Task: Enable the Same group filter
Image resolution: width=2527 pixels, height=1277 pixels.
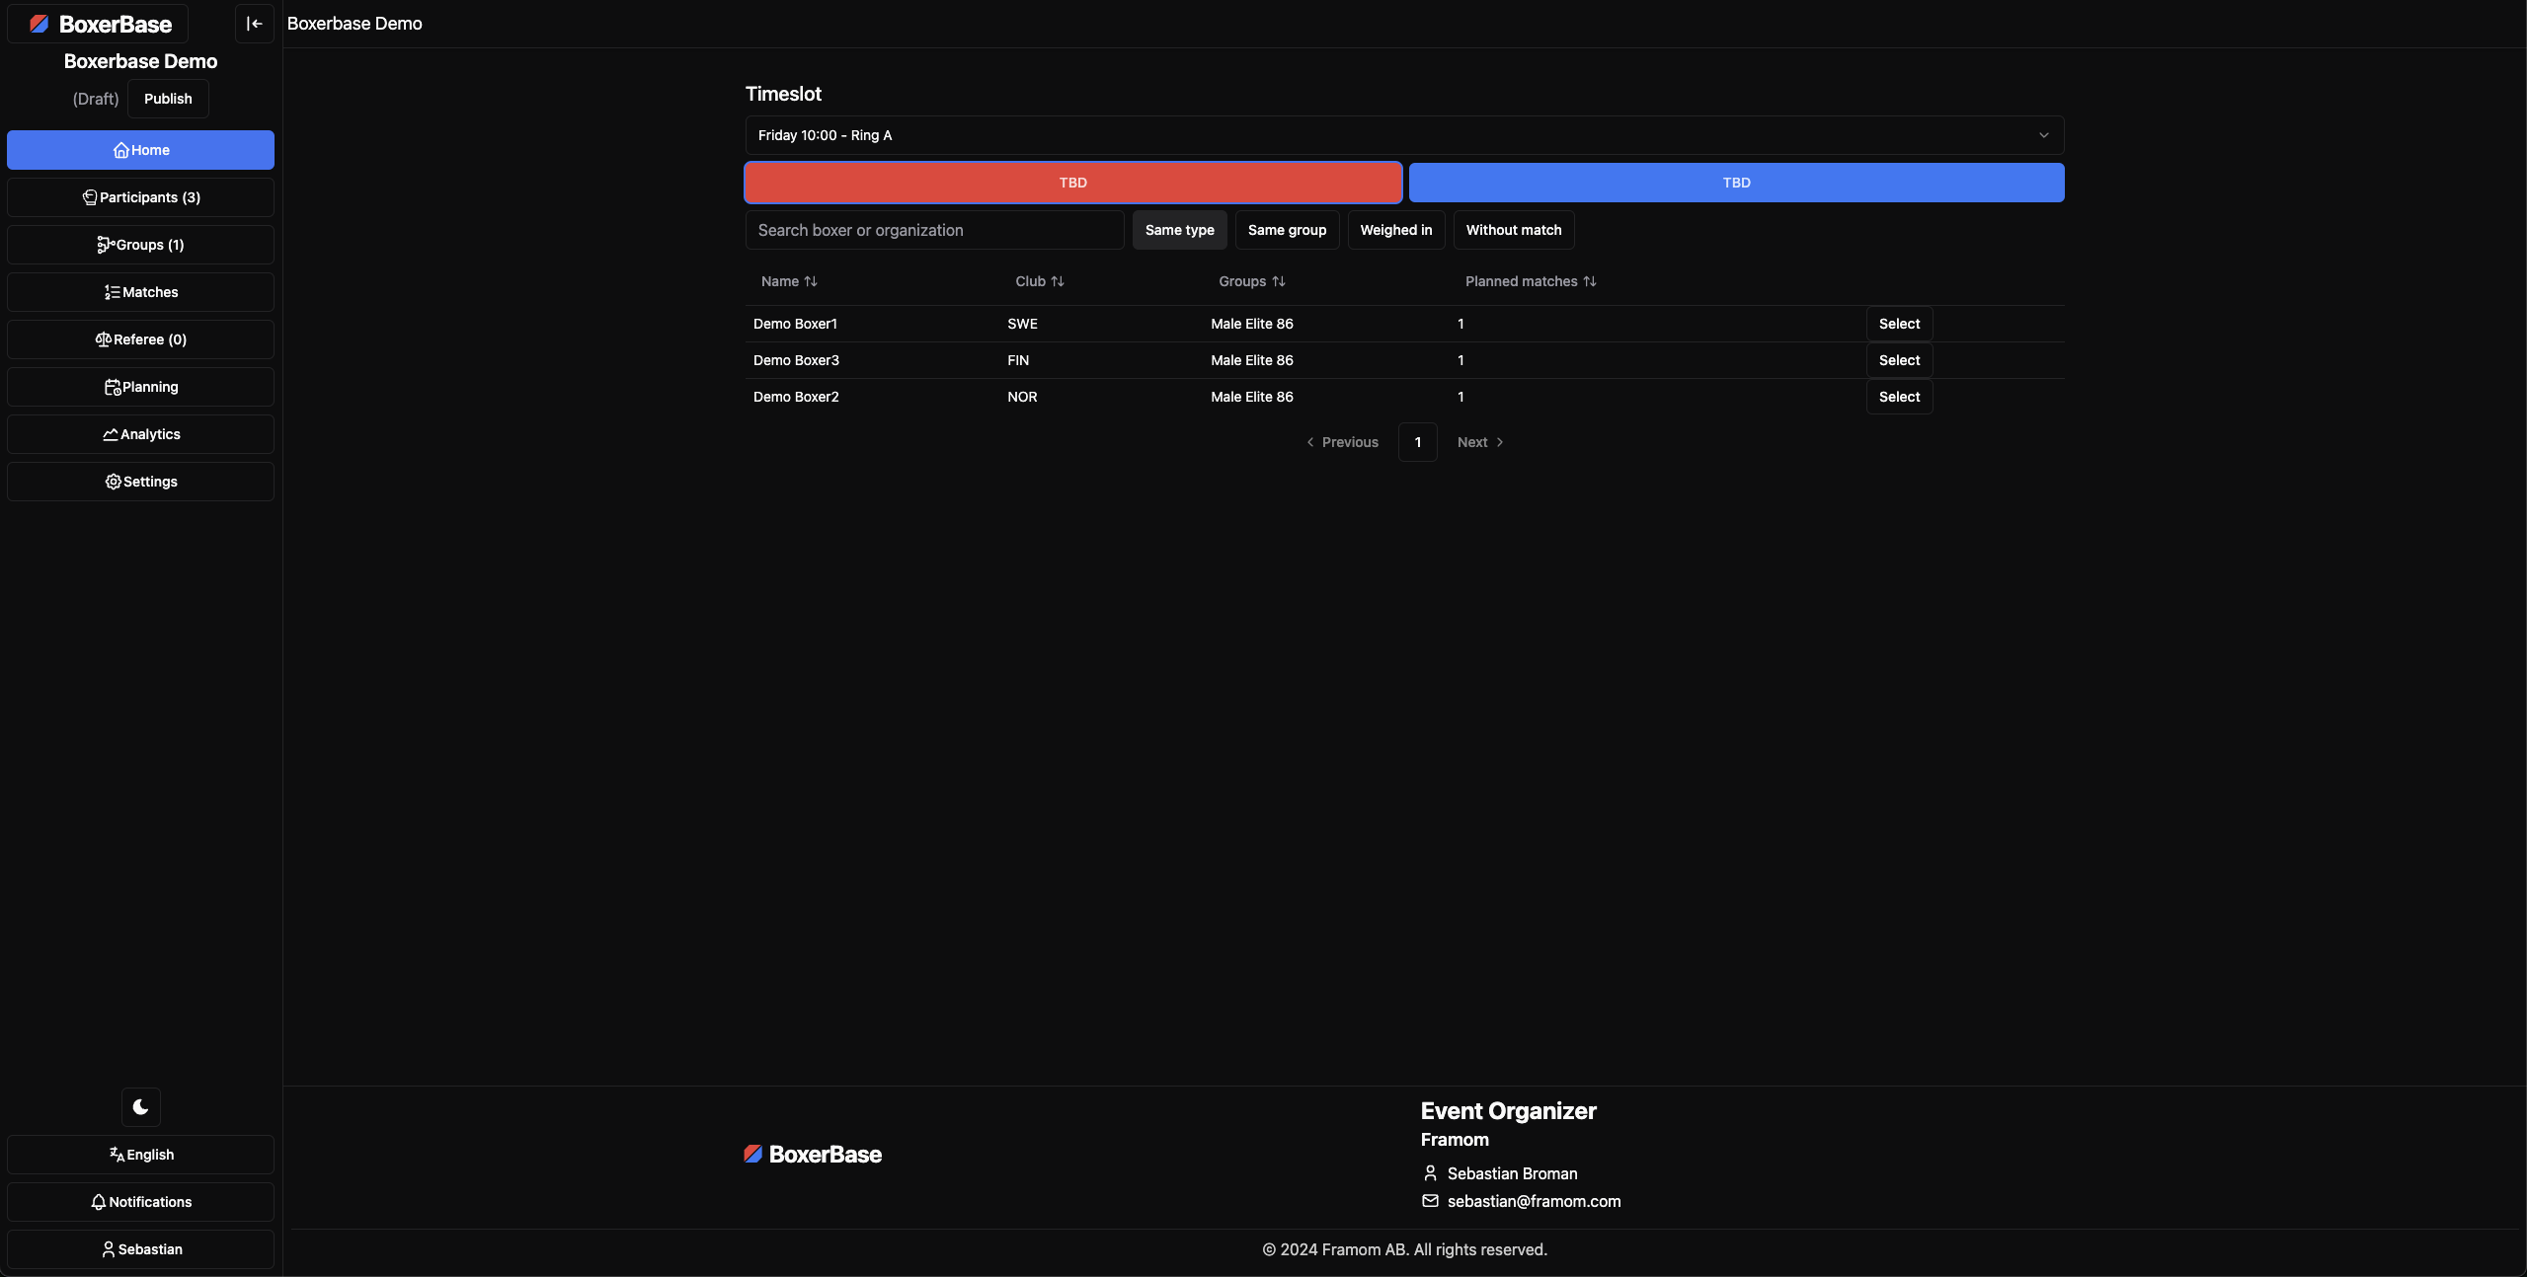Action: [1286, 230]
